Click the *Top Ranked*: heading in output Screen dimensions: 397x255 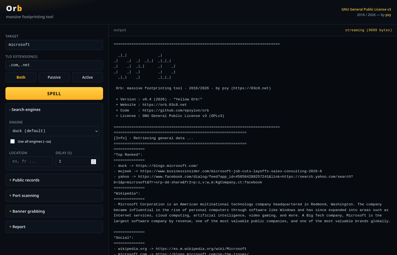pos(128,155)
